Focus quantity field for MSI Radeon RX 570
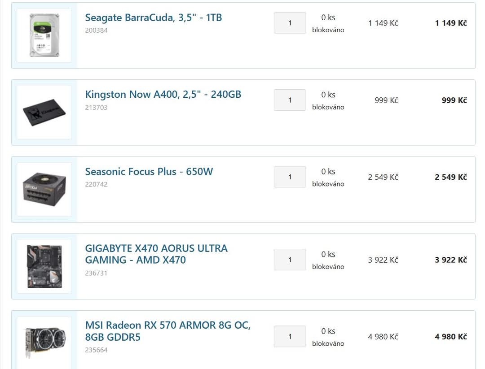The width and height of the screenshot is (485, 369). [290, 336]
